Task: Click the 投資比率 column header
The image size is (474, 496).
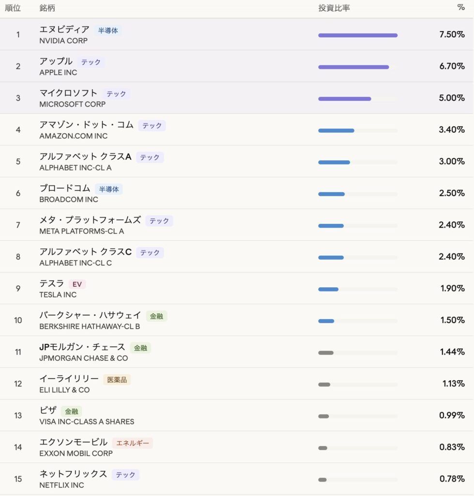Action: click(x=334, y=8)
